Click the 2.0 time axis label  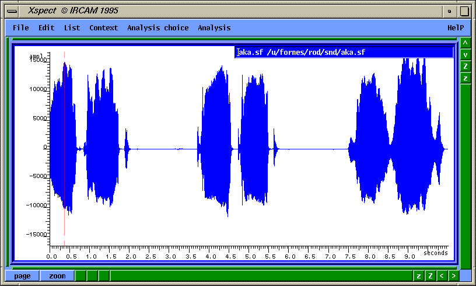pyautogui.click(x=131, y=257)
